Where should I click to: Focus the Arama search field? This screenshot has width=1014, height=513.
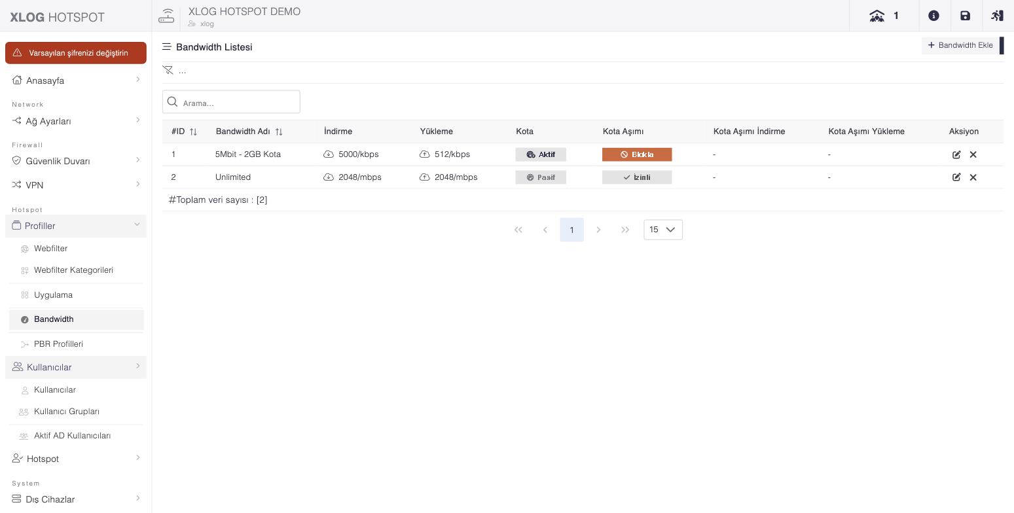click(231, 102)
